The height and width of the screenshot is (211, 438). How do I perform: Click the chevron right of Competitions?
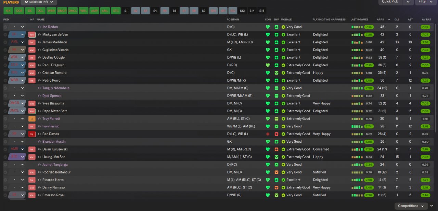[x=431, y=206]
